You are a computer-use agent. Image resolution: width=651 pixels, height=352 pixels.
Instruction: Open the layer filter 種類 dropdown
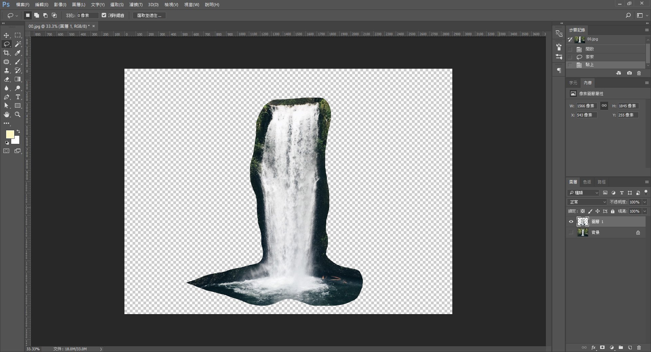click(584, 193)
